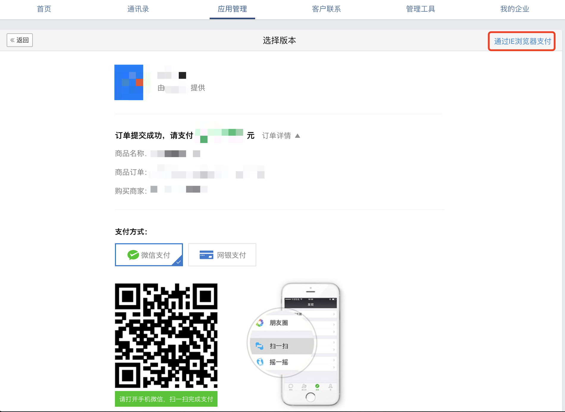
Task: Click the blurred app logo thumbnail
Action: tap(129, 82)
